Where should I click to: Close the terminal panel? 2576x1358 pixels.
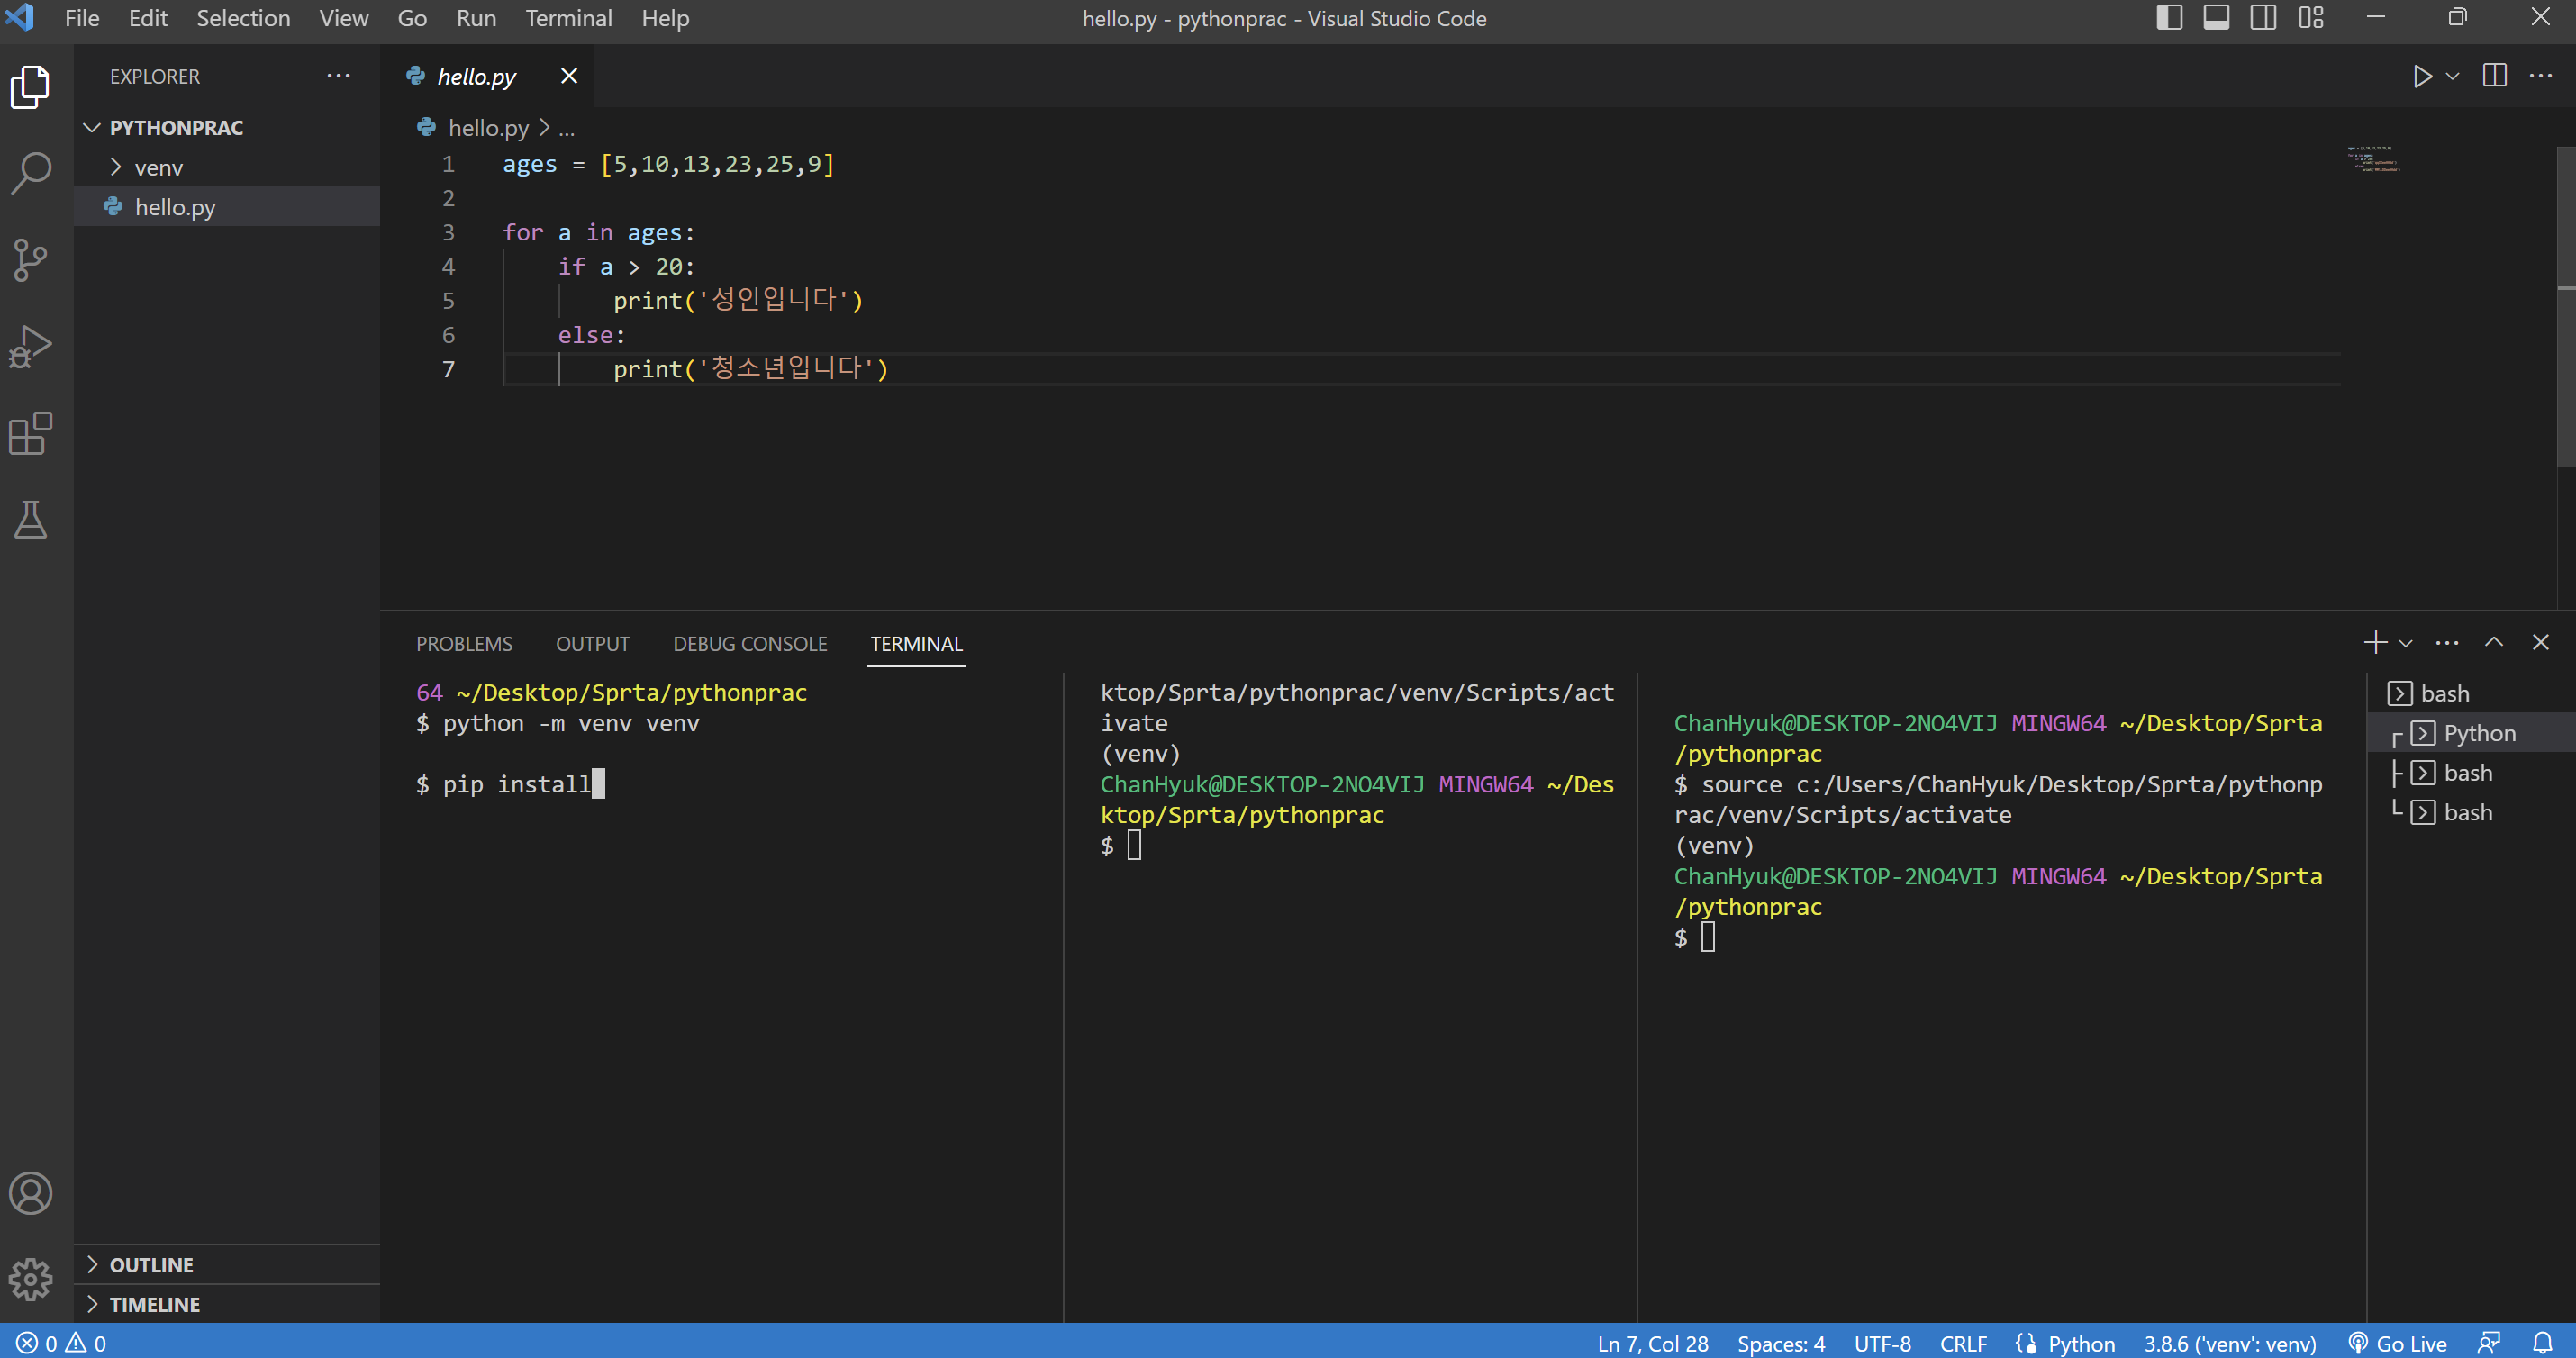coord(2541,643)
